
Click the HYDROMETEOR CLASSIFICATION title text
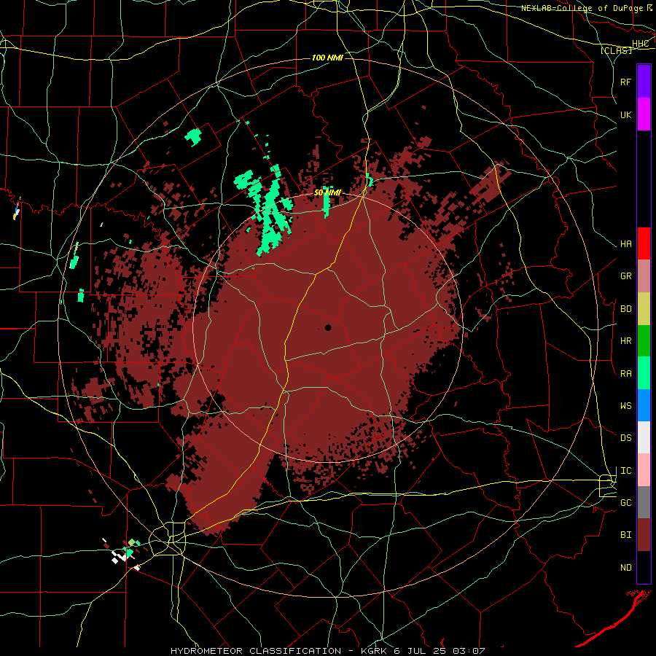(x=256, y=651)
